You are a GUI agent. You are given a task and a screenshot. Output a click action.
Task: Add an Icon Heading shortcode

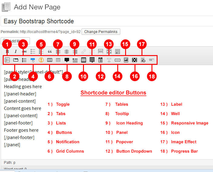tap(75, 60)
